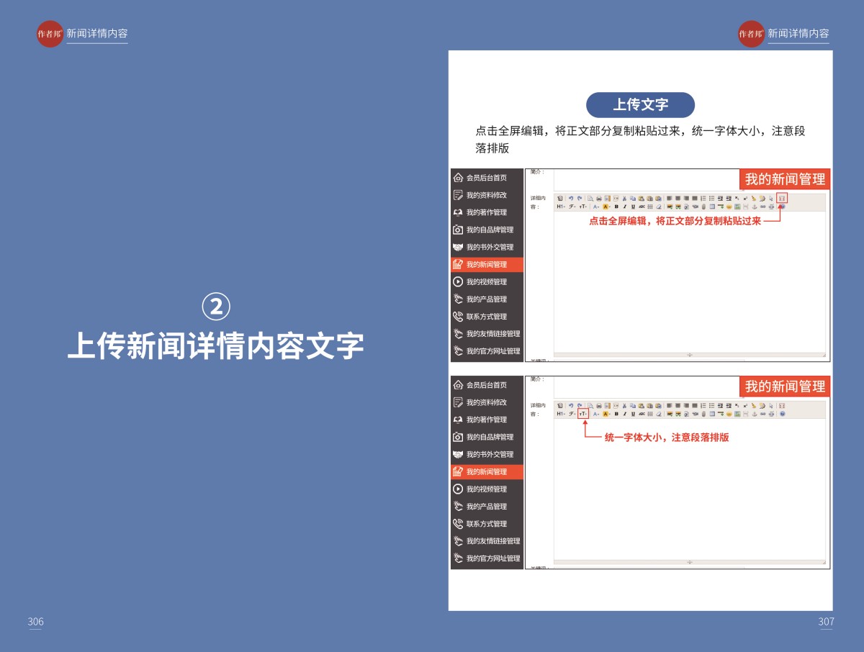
Task: Click the anchor icon in upper editor toolbar
Action: (x=755, y=207)
